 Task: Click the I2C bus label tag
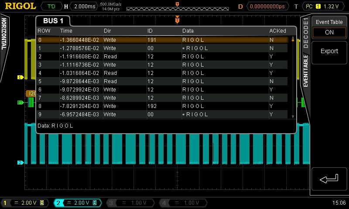pos(31,94)
